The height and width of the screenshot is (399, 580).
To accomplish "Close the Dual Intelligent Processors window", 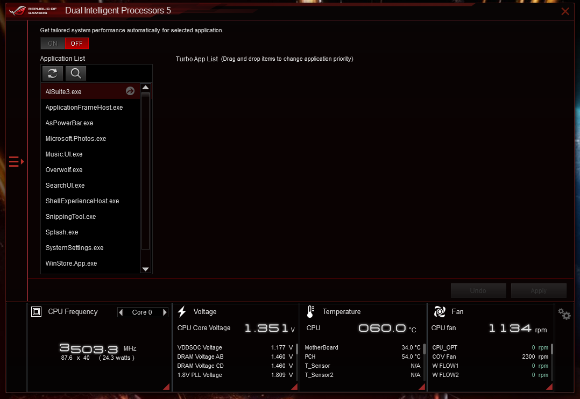I will click(565, 11).
